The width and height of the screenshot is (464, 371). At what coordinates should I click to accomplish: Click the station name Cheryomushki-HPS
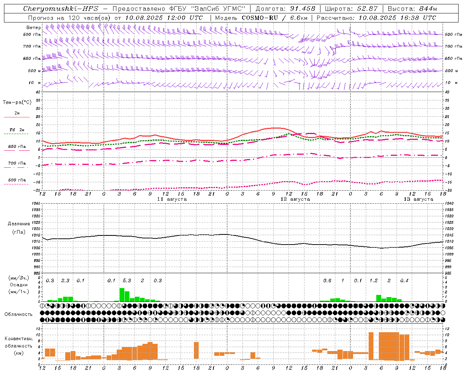[x=61, y=9]
